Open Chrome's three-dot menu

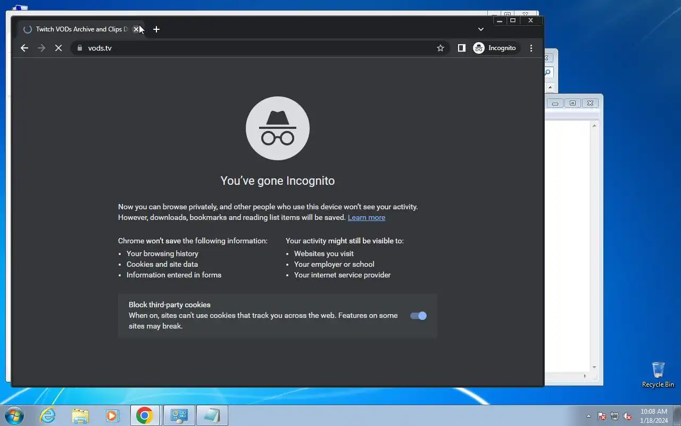[x=531, y=48]
